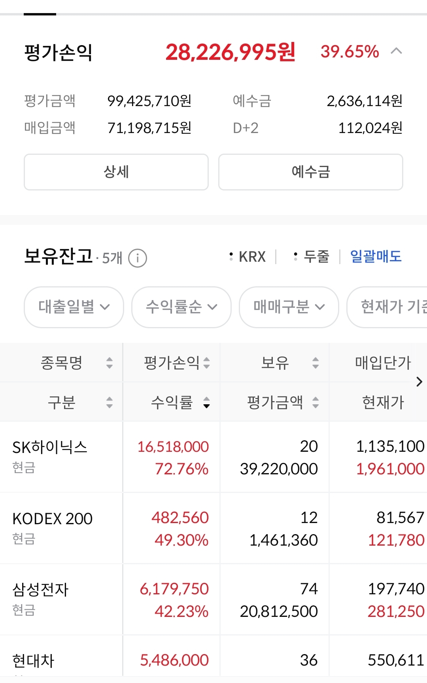Image resolution: width=427 pixels, height=683 pixels.
Task: Tap SK하이닉스 profit 16,518,000
Action: [173, 447]
